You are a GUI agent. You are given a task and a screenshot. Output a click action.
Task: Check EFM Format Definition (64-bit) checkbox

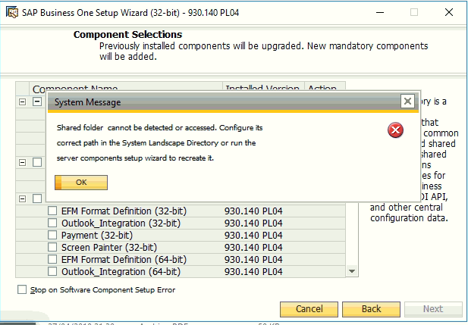tap(53, 259)
